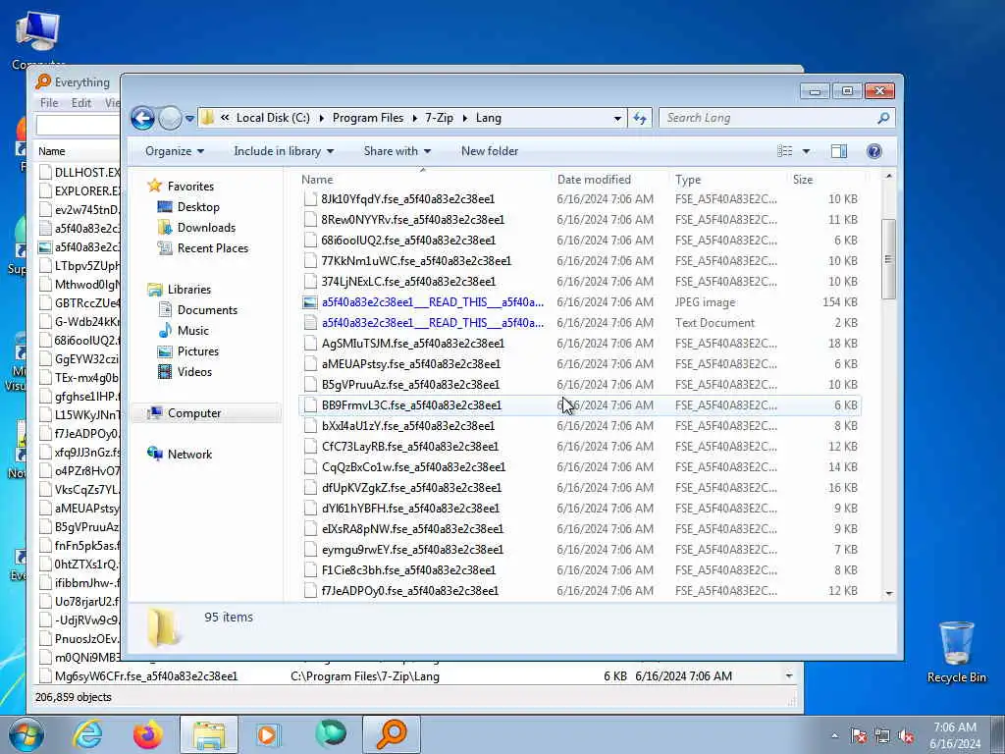This screenshot has height=754, width=1005.
Task: Open the Windows Start button
Action: click(26, 734)
